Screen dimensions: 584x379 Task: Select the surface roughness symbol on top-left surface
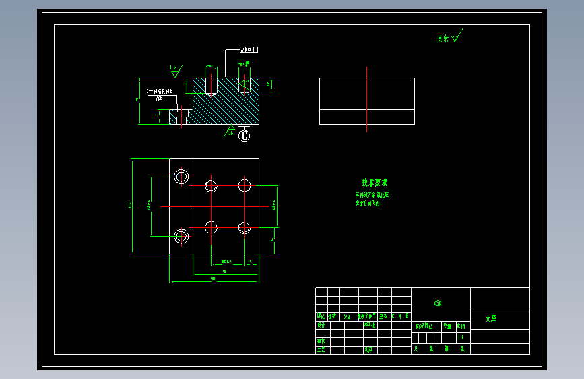[176, 71]
